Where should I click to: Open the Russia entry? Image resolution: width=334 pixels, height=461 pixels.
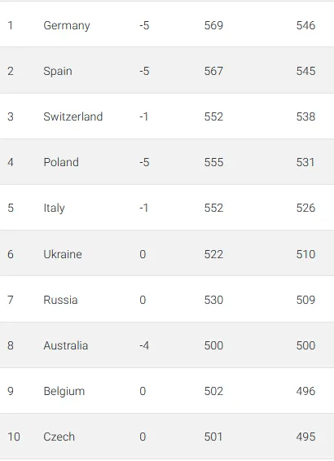pyautogui.click(x=60, y=300)
